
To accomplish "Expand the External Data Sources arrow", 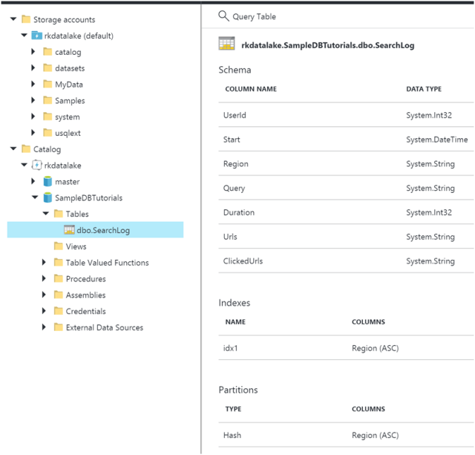I will pyautogui.click(x=45, y=327).
